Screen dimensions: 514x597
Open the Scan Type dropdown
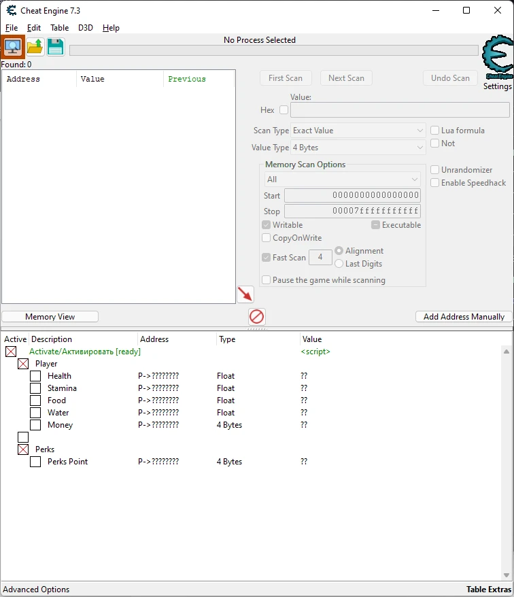[x=358, y=131]
